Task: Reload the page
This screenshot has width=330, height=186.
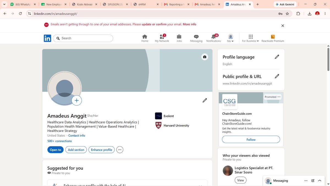Action: click(x=20, y=14)
